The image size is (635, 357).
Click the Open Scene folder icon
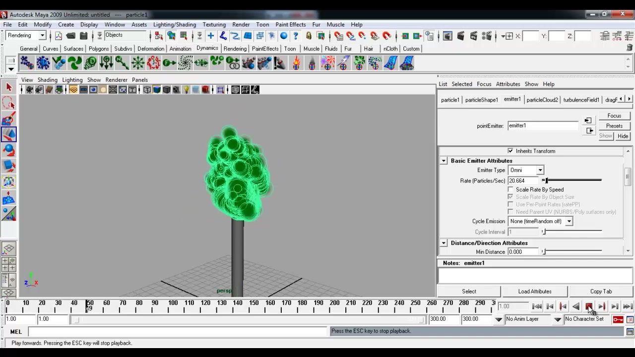coord(71,36)
